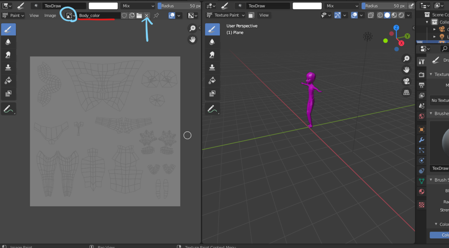
Task: Switch to rendered shading mode
Action: click(401, 15)
